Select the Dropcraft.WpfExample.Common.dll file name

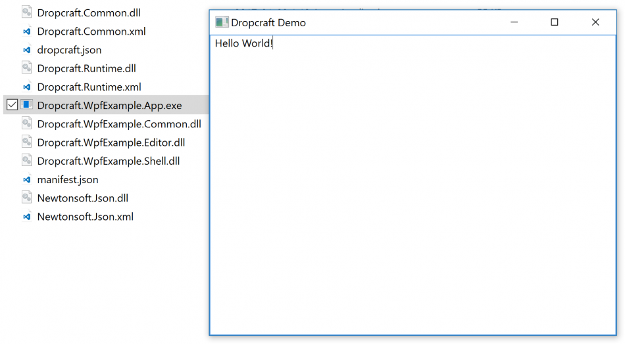(119, 124)
